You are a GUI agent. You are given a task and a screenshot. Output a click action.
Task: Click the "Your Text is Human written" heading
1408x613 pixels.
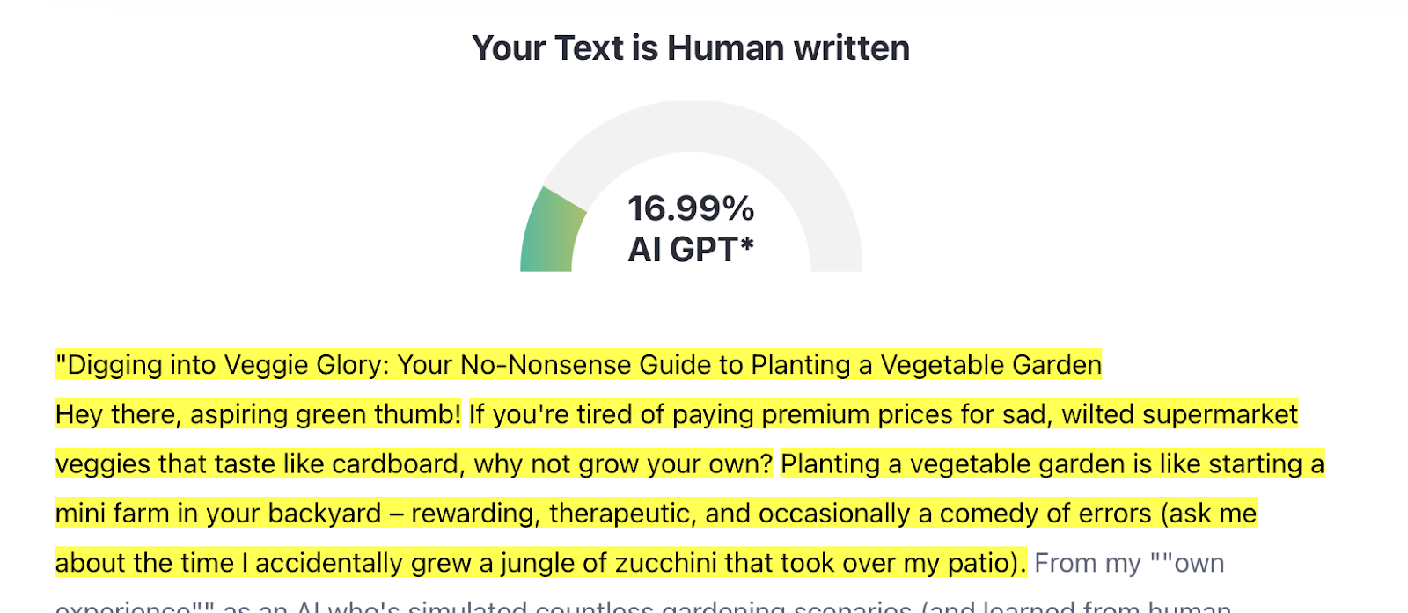coord(690,48)
